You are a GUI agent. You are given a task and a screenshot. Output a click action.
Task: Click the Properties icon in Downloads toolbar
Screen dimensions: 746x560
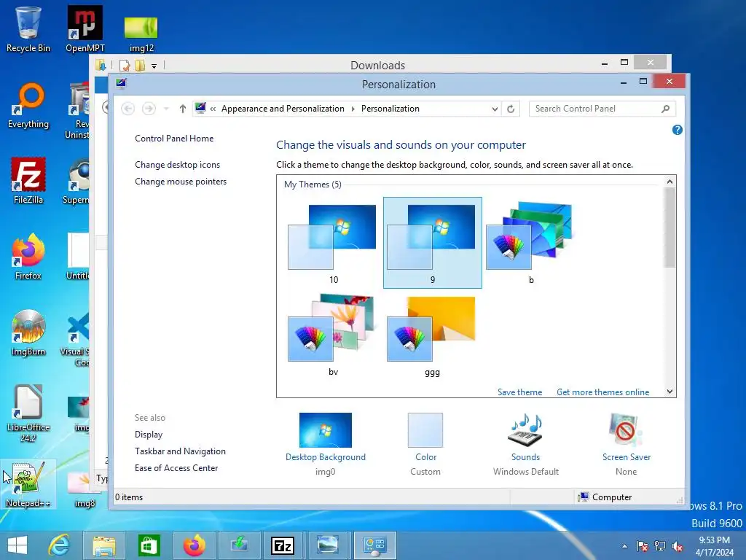[125, 66]
